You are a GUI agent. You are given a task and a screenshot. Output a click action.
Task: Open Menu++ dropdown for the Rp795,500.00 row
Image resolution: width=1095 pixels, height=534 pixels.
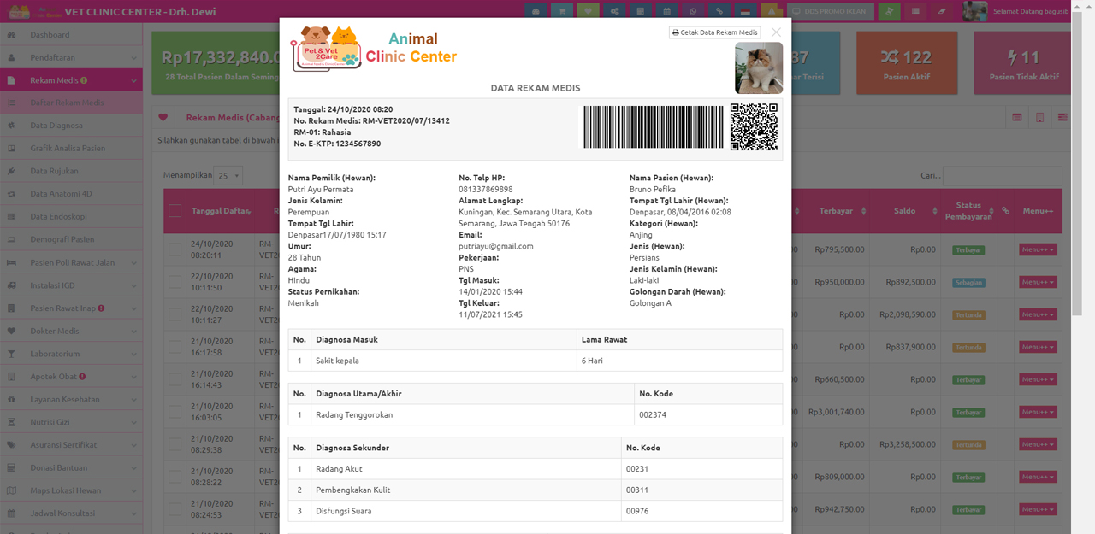click(x=1037, y=249)
